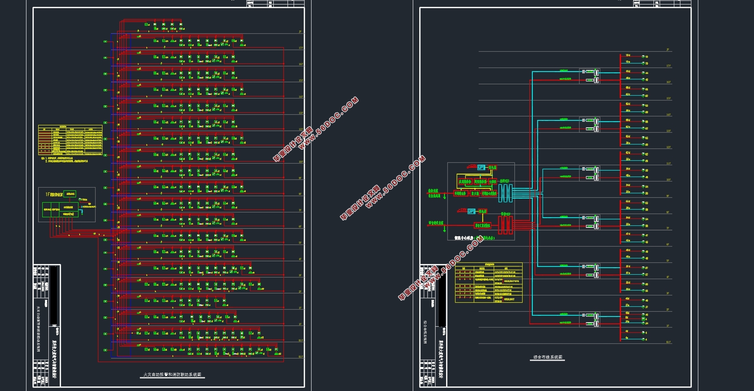Select the 16F floor label on right sheet
Image resolution: width=754 pixels, height=391 pixels.
[668, 82]
